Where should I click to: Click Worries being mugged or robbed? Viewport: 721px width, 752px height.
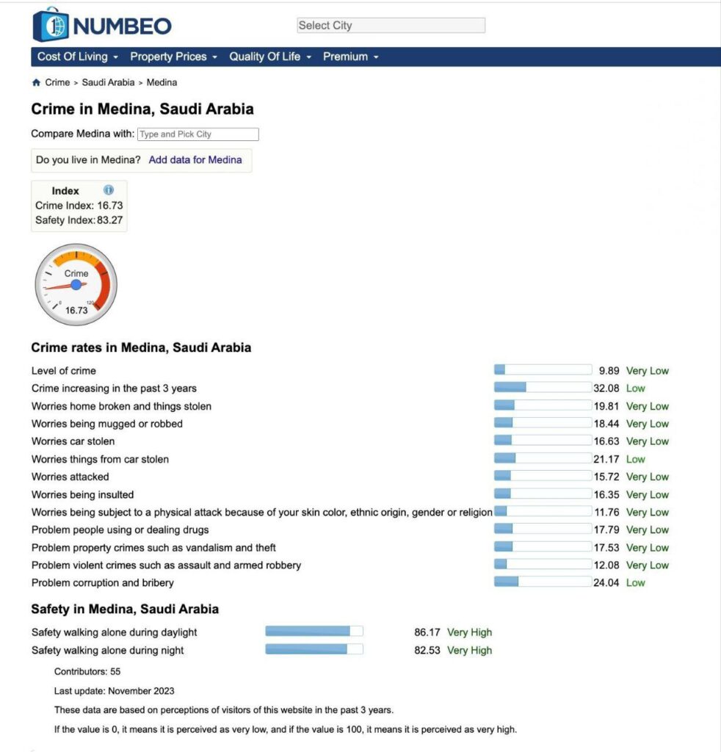point(107,424)
